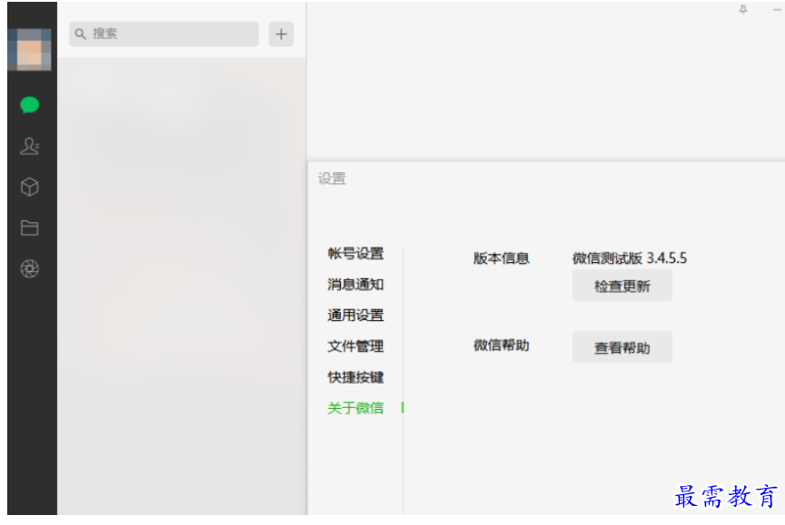Screen dimensions: 785x525
Task: Click the 微信帮助 label
Action: [x=501, y=345]
